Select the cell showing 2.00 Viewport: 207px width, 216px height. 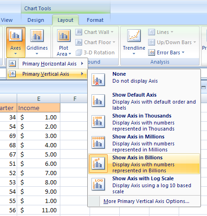pyautogui.click(x=39, y=126)
